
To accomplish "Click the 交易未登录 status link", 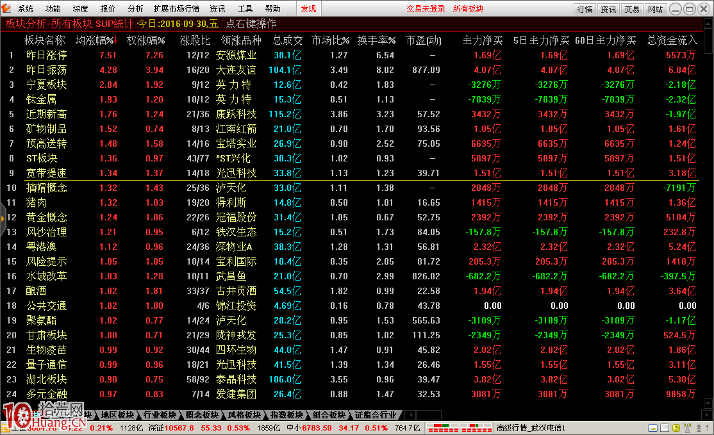I will (426, 8).
